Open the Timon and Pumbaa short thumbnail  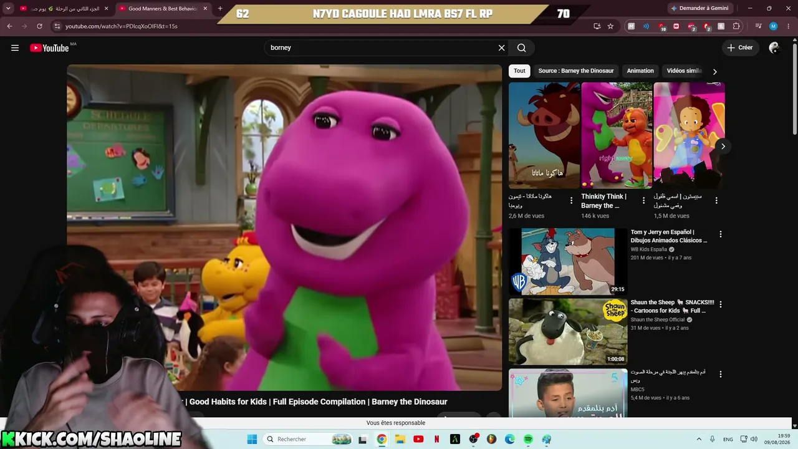tap(544, 135)
